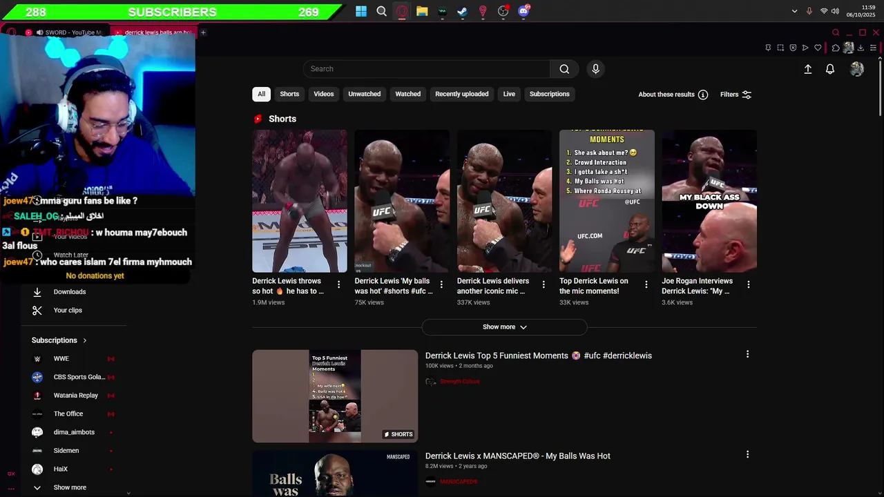Select the Watched filter chip
884x497 pixels.
click(407, 94)
